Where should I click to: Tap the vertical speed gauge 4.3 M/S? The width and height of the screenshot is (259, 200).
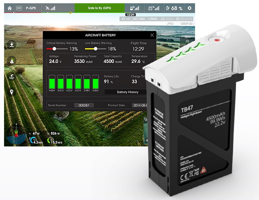pyautogui.click(x=36, y=140)
